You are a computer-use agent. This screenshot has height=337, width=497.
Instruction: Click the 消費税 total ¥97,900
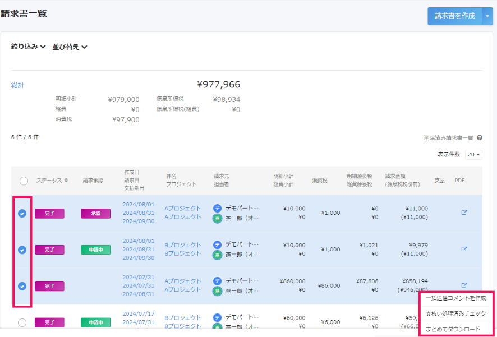click(126, 120)
